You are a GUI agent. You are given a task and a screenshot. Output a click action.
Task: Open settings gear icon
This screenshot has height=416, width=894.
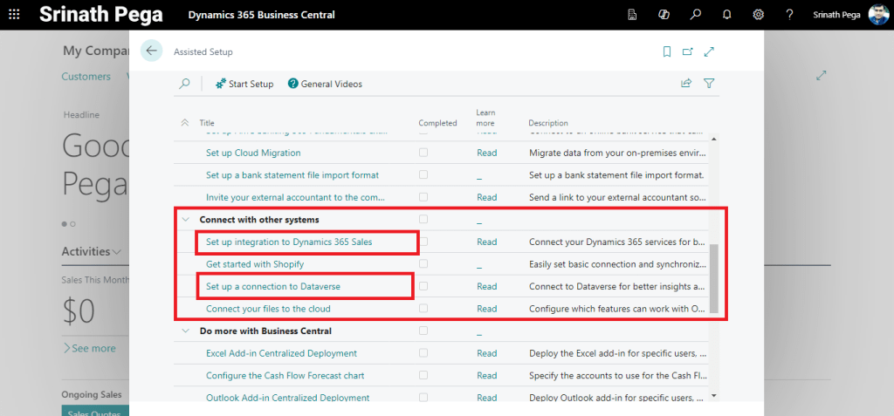(758, 15)
